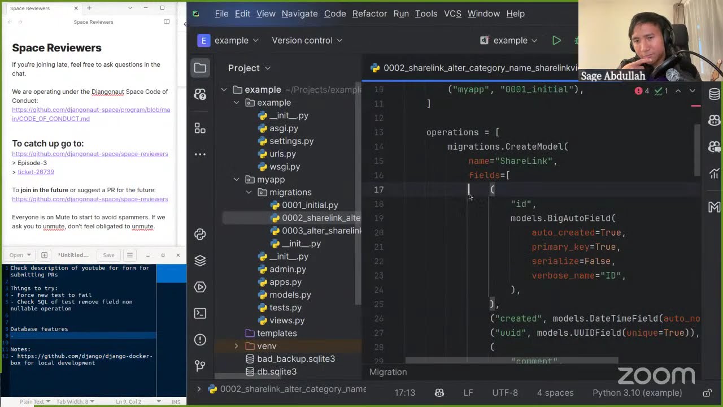Collapse the example root project folder
This screenshot has height=407, width=723.
(x=224, y=90)
